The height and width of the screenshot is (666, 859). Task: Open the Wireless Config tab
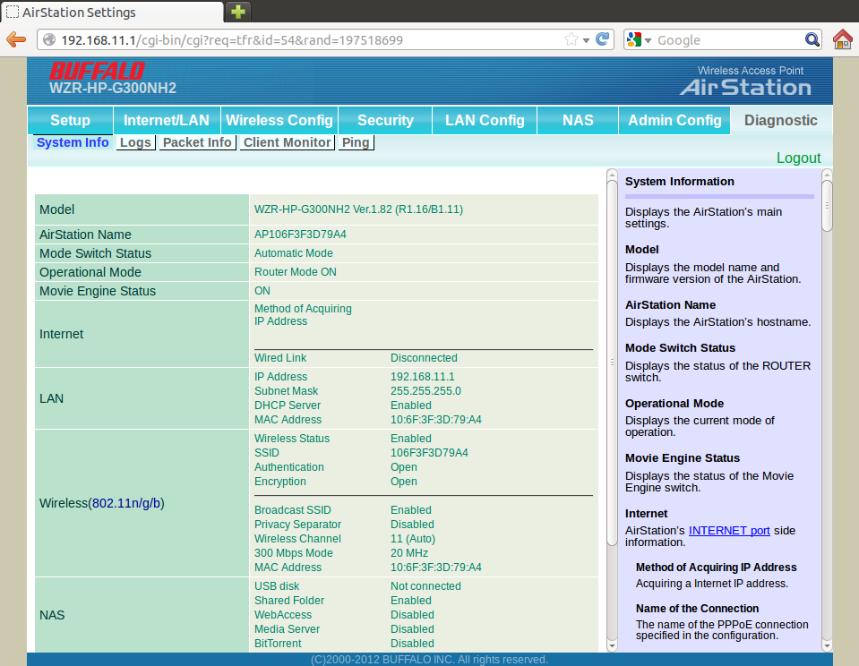(x=279, y=120)
